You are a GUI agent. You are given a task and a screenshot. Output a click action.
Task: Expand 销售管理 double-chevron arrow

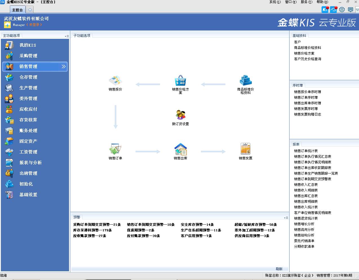pyautogui.click(x=63, y=67)
